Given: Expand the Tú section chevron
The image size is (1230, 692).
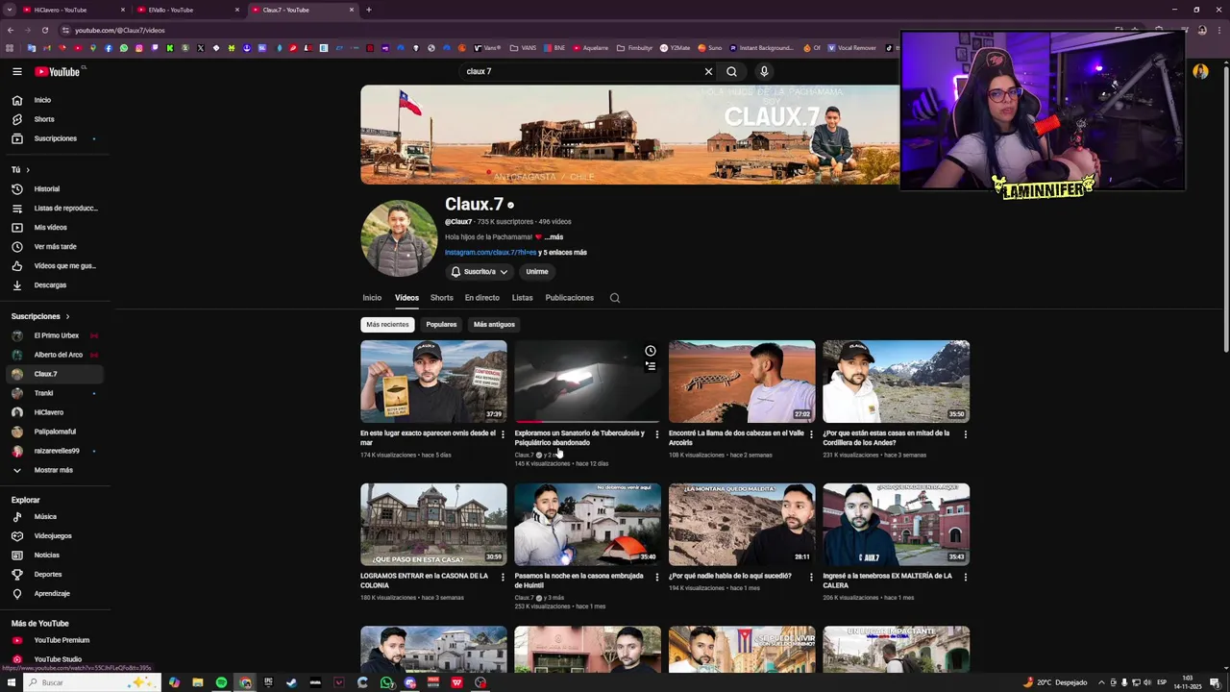Looking at the screenshot, I should click(x=27, y=170).
